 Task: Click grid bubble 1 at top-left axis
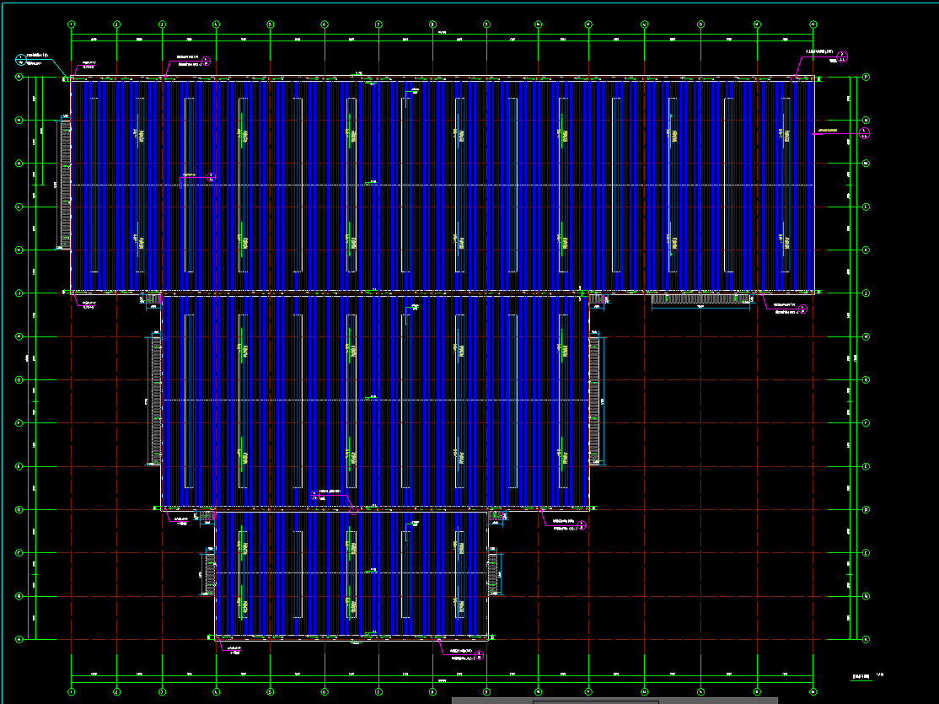click(72, 24)
